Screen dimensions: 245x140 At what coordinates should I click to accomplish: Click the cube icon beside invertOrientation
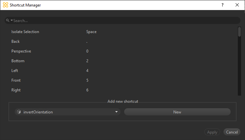coord(19,112)
